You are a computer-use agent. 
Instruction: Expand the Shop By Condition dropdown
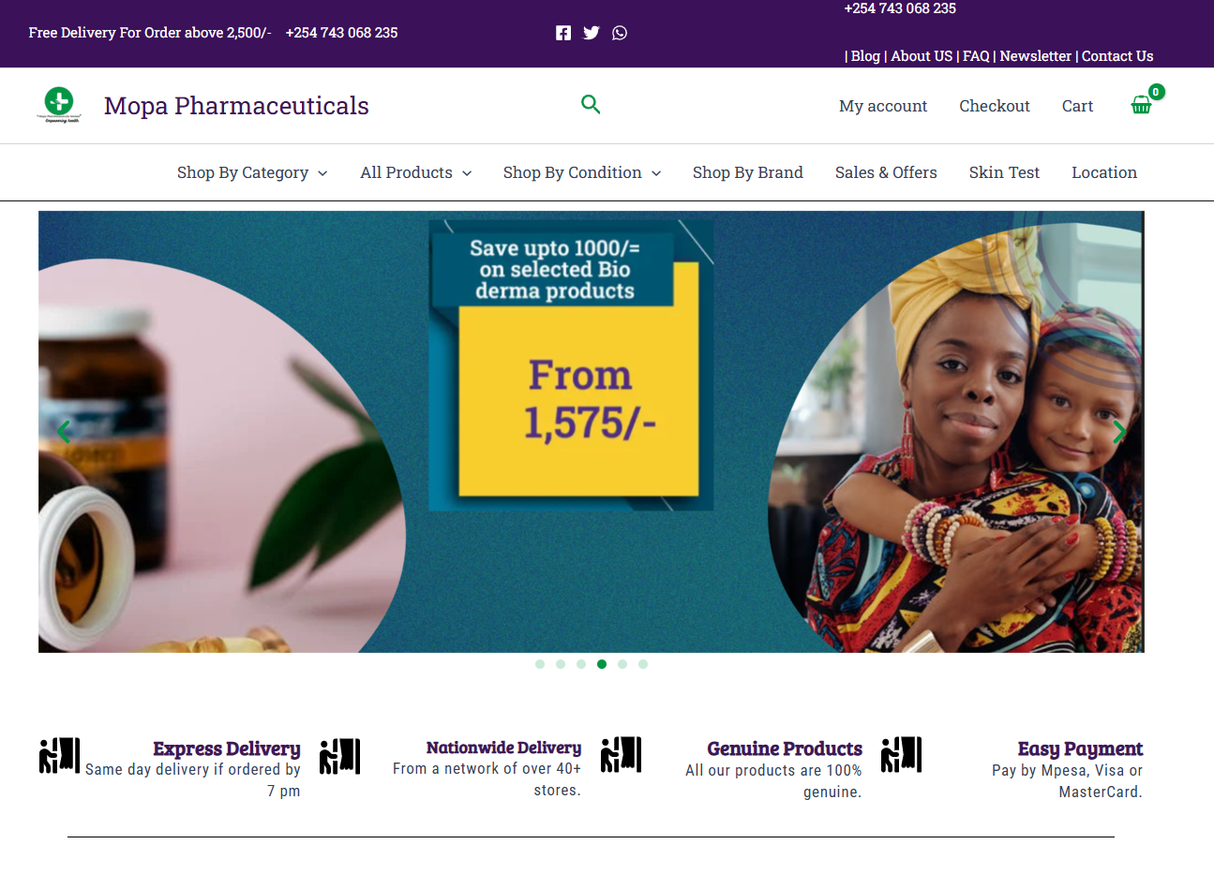click(582, 172)
